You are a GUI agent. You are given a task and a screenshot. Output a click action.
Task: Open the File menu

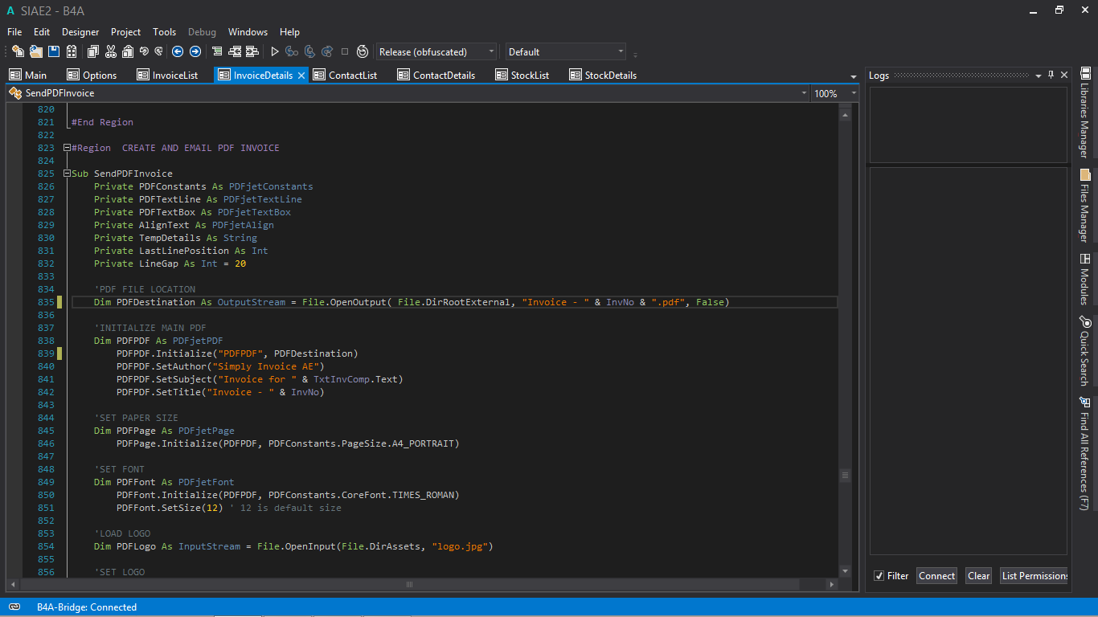tap(14, 32)
